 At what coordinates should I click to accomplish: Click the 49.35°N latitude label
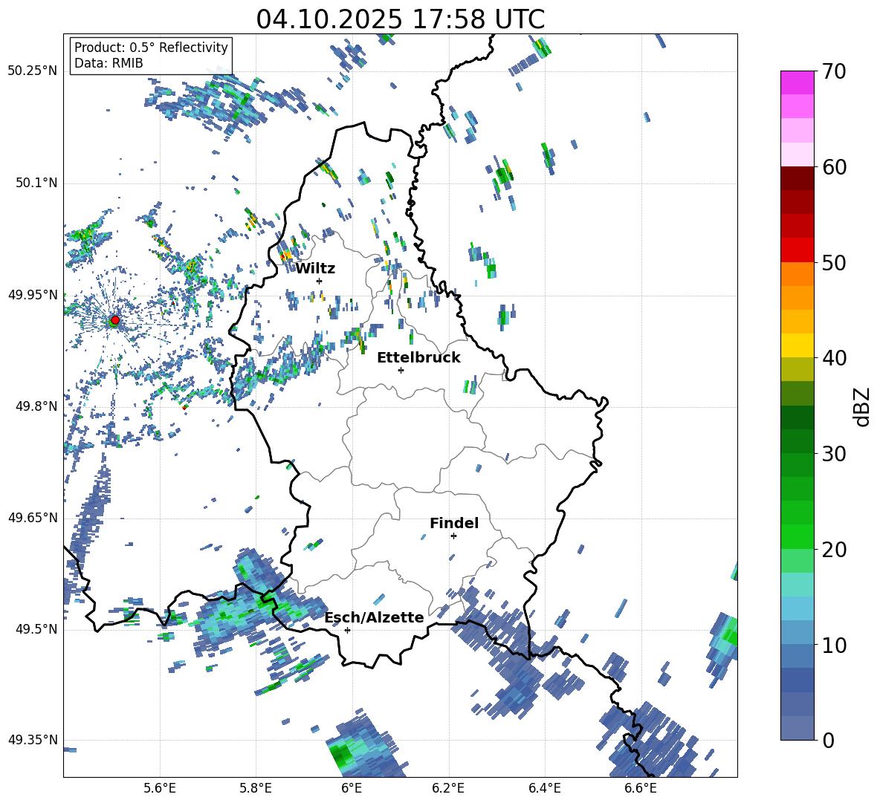coord(33,740)
